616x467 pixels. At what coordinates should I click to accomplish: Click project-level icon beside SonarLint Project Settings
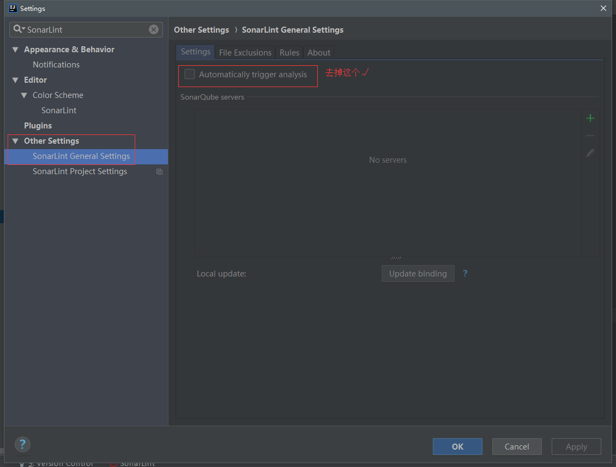(x=160, y=172)
